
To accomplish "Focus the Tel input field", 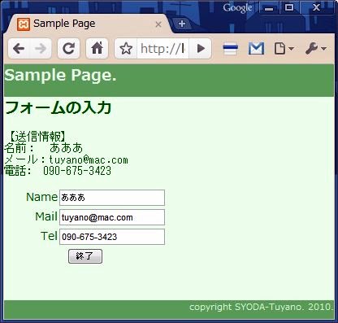I will (x=112, y=237).
